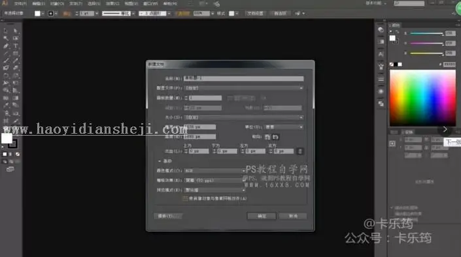Click the Templates button in the dialog
The height and width of the screenshot is (257, 461).
tap(168, 216)
